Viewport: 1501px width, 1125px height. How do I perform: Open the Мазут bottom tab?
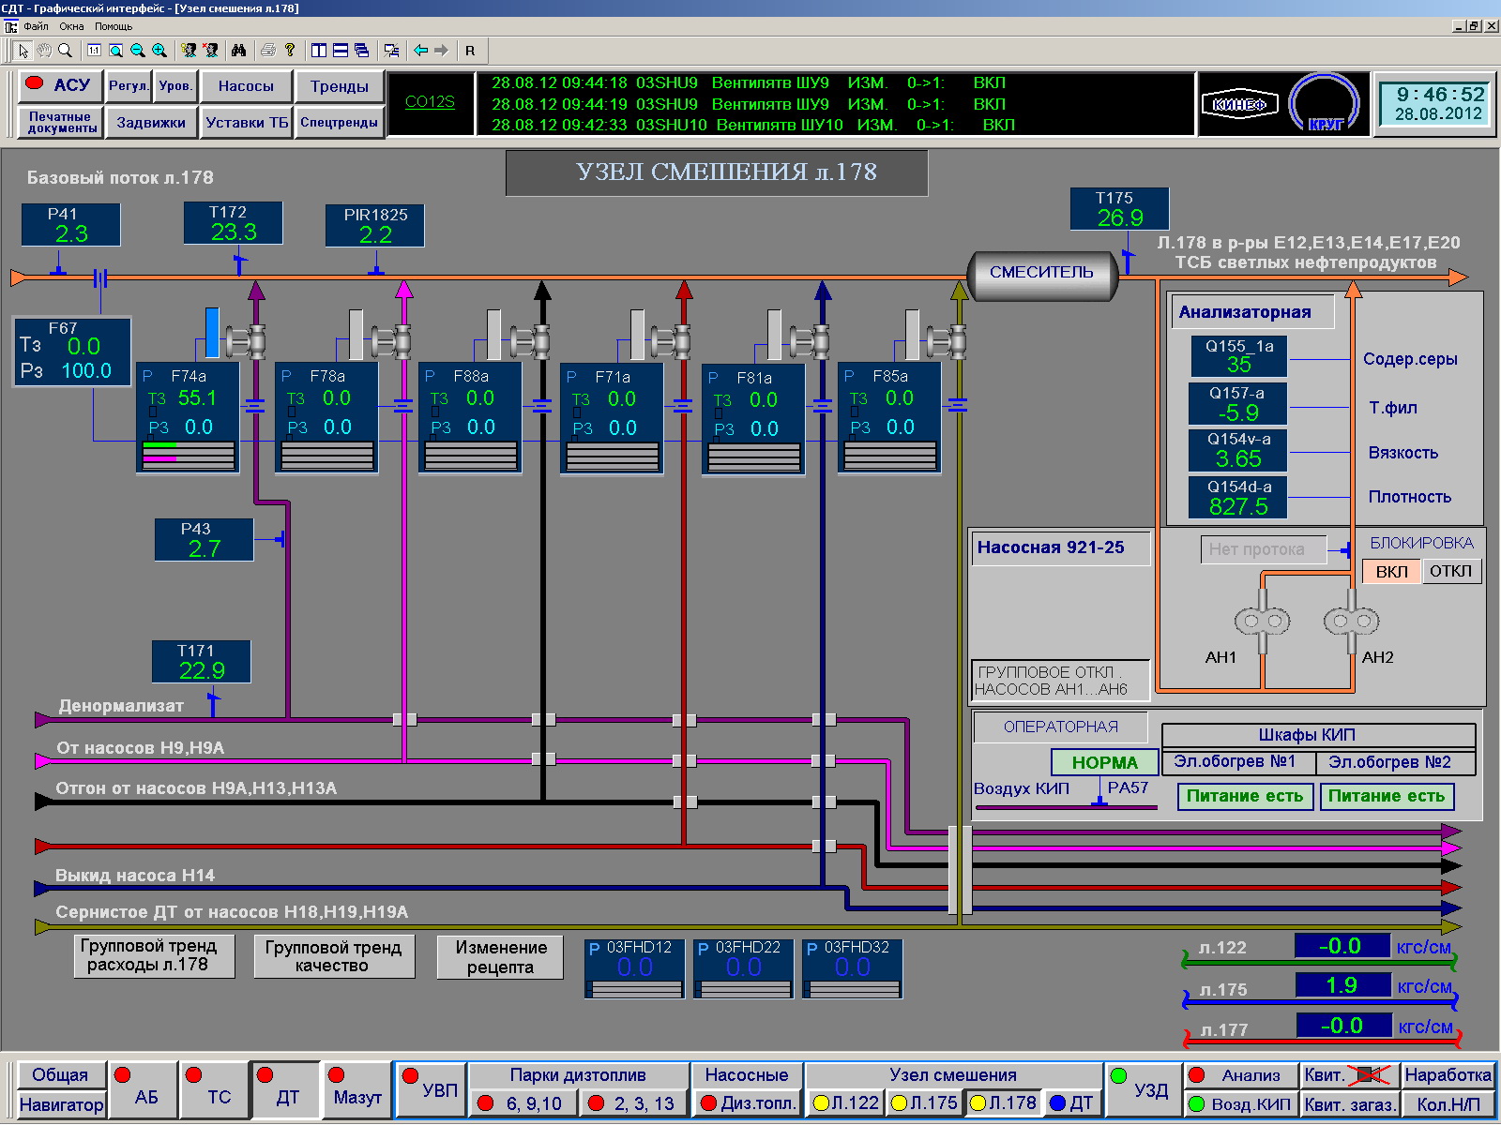click(356, 1089)
